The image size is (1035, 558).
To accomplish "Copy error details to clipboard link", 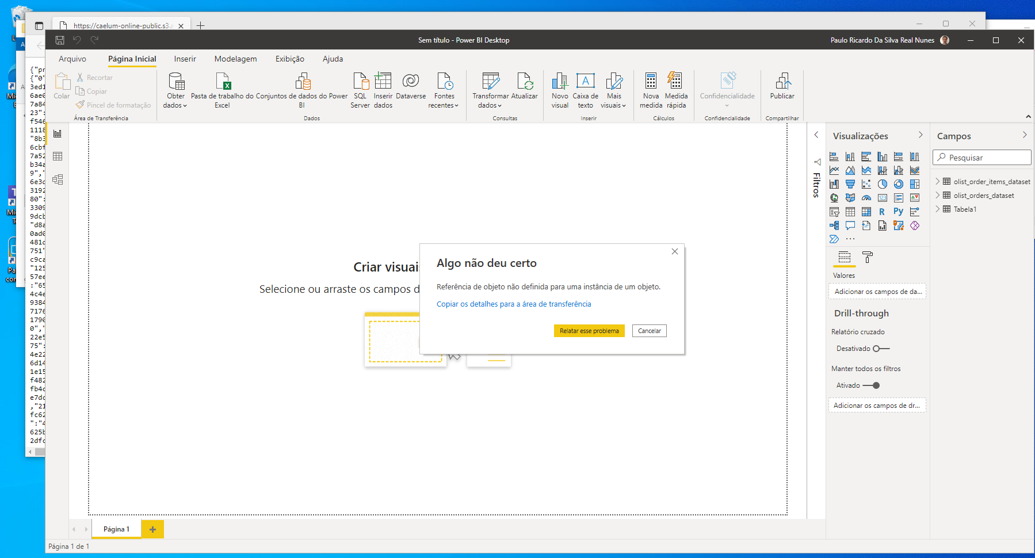I will (x=514, y=304).
